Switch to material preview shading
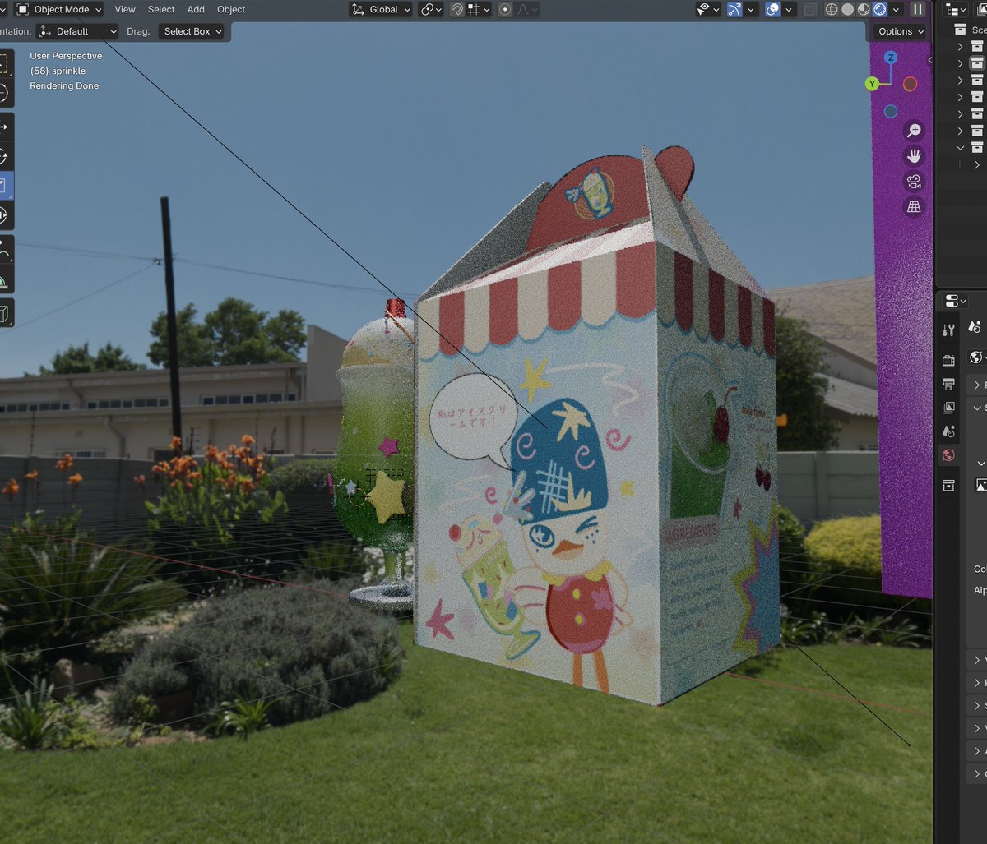Viewport: 987px width, 844px height. (x=864, y=10)
